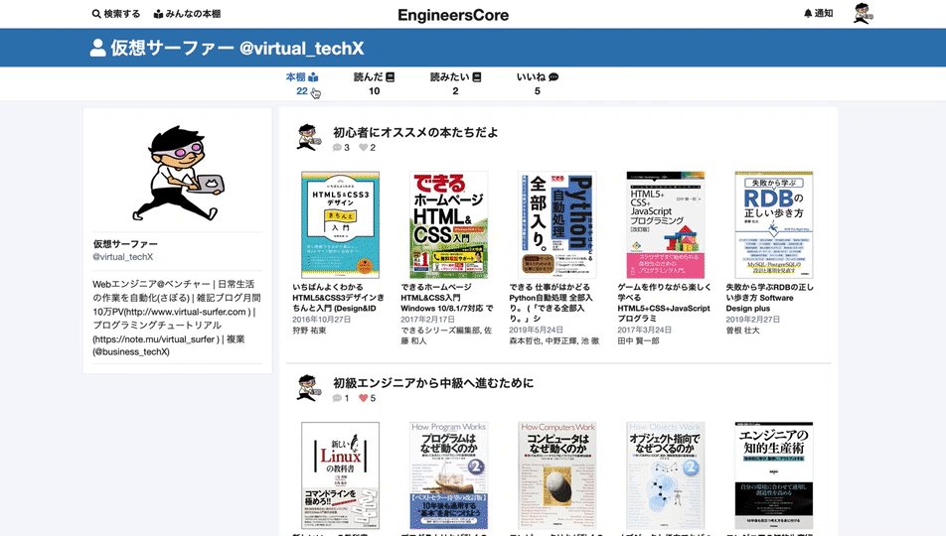Click title ゲームを作りながら楽しく学べる
The width and height of the screenshot is (946, 536).
664,304
